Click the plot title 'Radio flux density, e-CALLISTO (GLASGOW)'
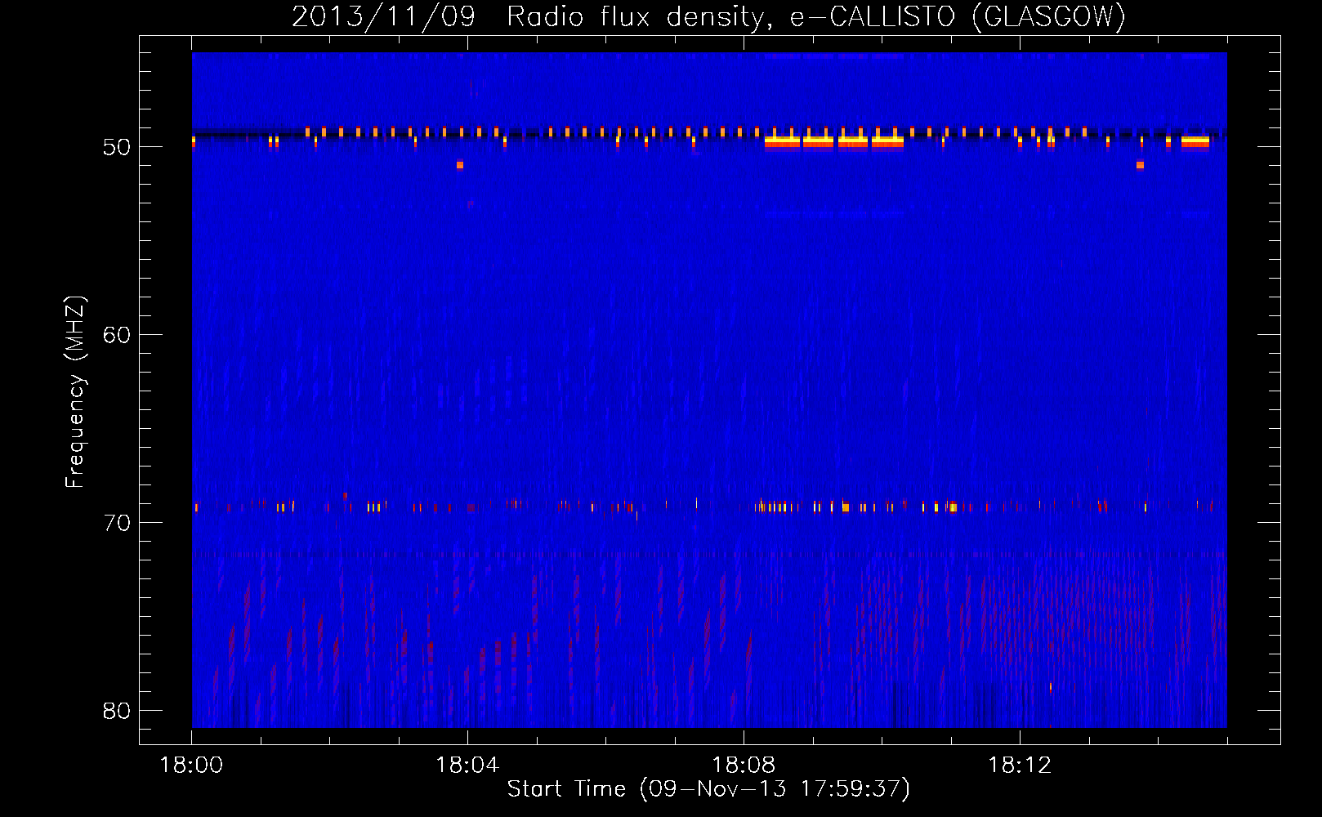The image size is (1322, 817). click(816, 16)
